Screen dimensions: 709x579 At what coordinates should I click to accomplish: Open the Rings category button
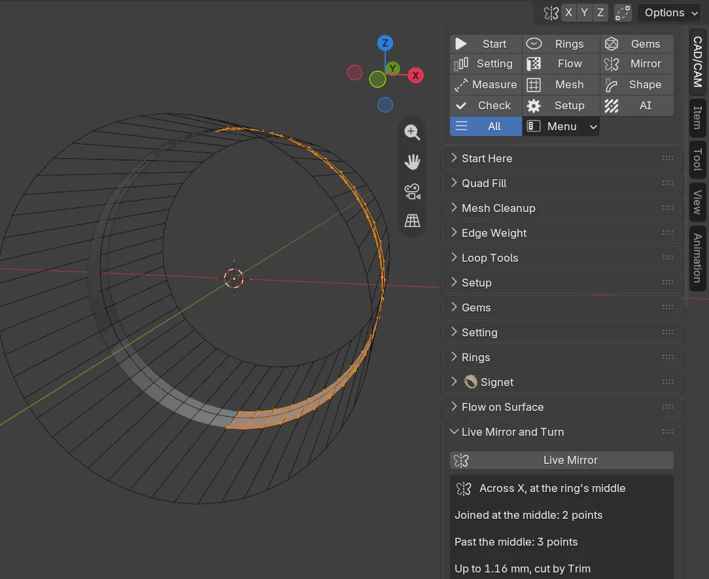coord(561,44)
